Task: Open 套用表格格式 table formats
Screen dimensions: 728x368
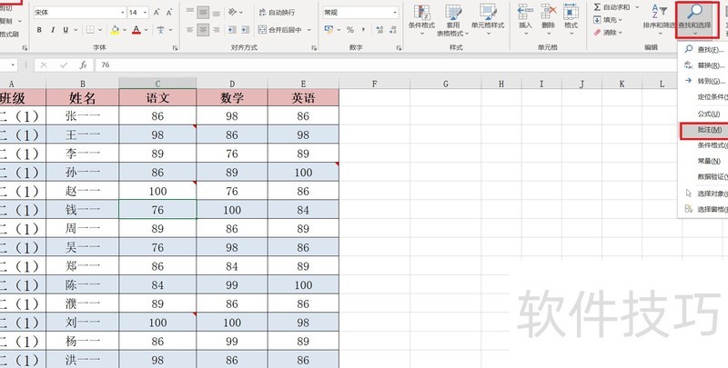Action: [452, 20]
